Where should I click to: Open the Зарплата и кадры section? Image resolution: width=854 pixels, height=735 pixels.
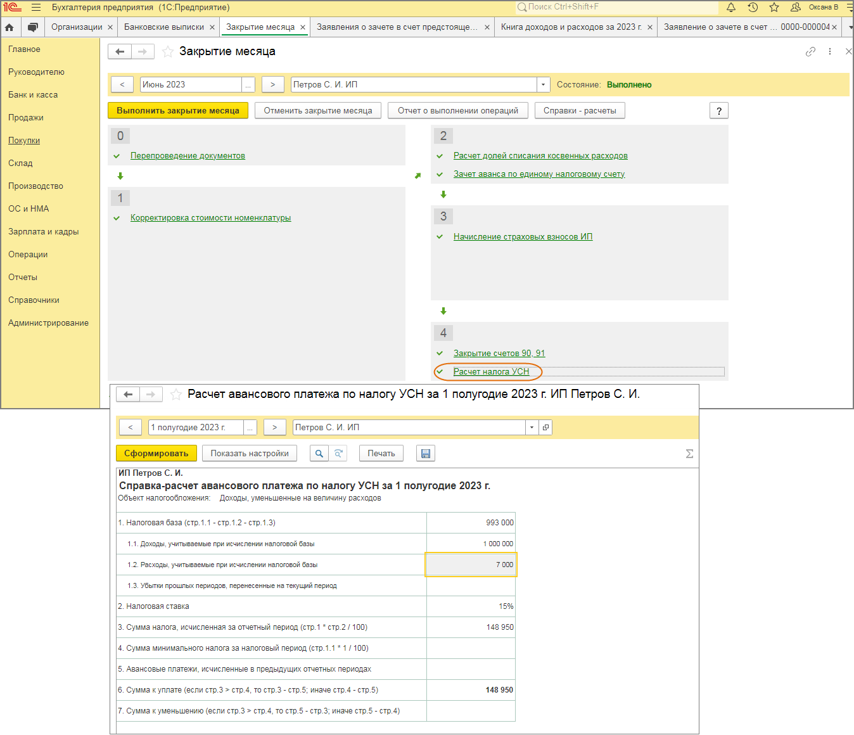coord(44,231)
